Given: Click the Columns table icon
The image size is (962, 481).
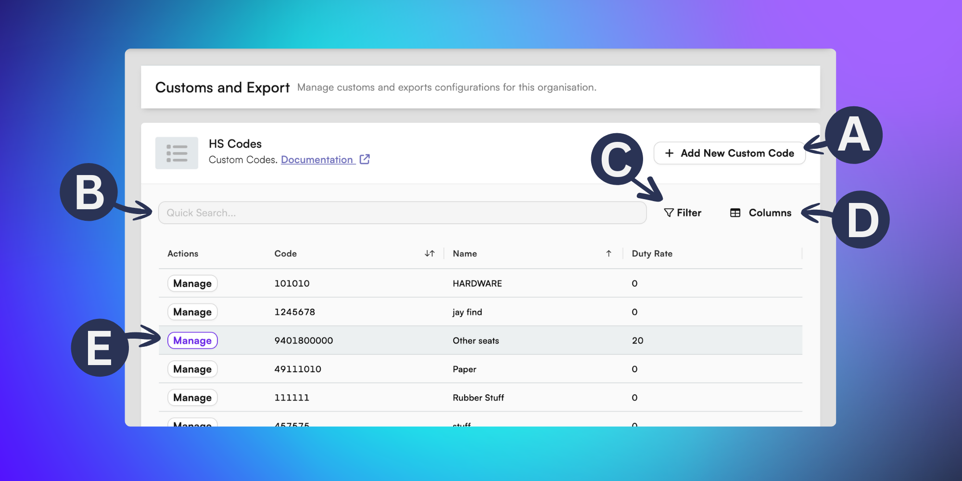Looking at the screenshot, I should tap(735, 213).
